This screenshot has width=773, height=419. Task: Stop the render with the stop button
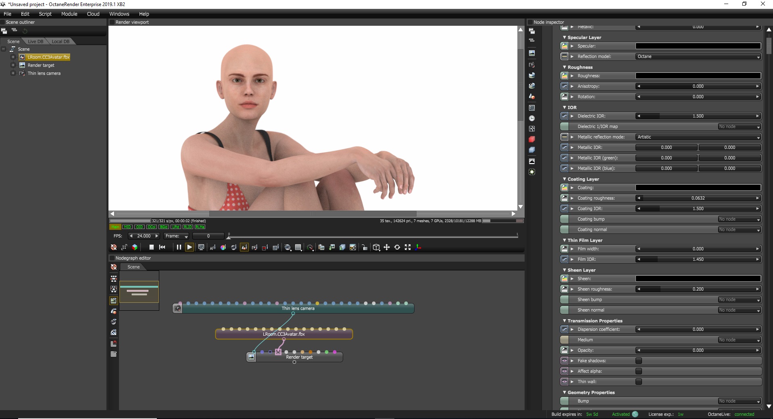pos(152,247)
